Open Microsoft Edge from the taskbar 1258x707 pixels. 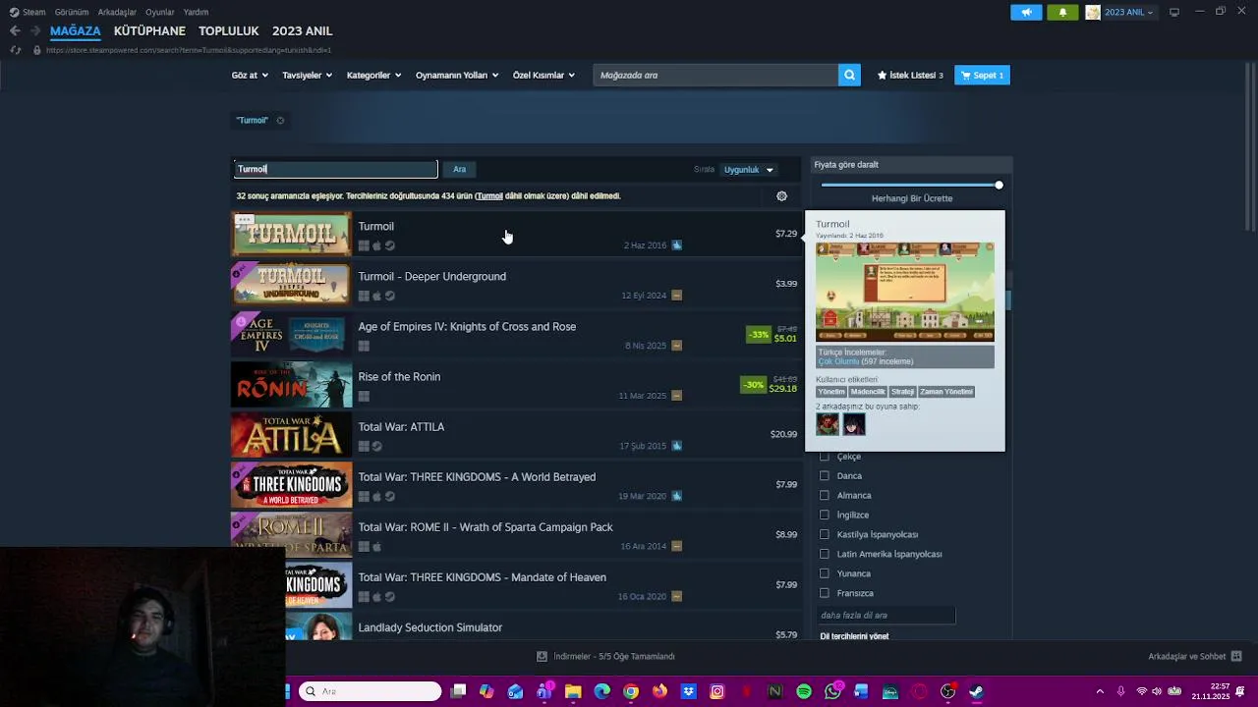click(x=602, y=691)
